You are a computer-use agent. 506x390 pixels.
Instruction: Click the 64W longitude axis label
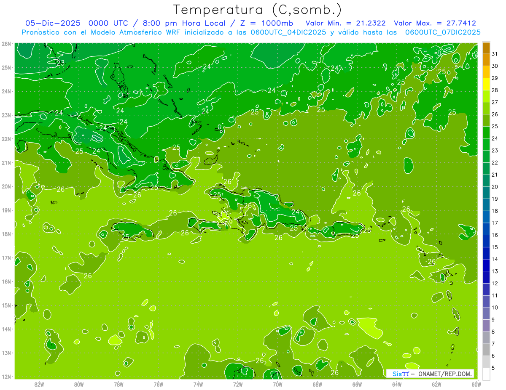(397, 385)
